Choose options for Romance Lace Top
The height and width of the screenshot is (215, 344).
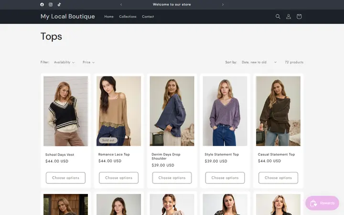pos(118,178)
